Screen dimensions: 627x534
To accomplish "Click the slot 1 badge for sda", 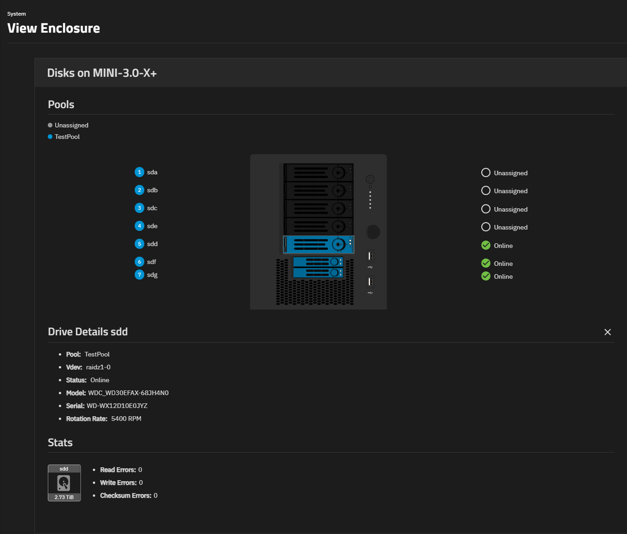I will (139, 172).
